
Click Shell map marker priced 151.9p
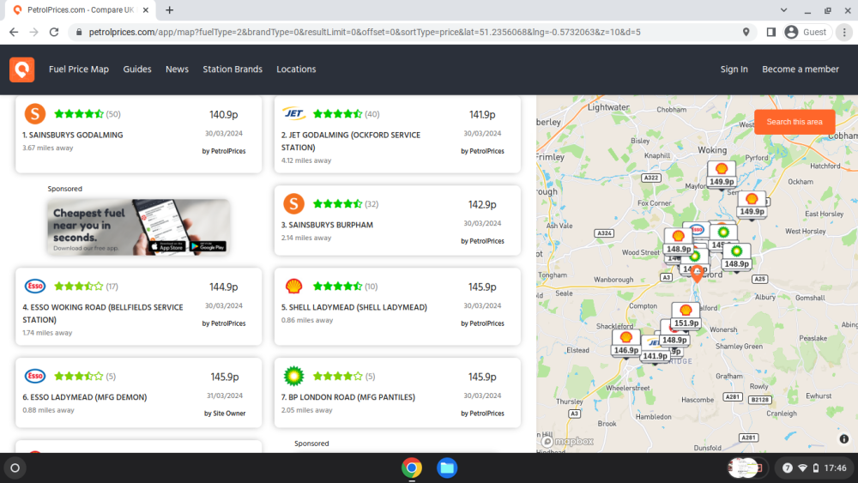[686, 316]
